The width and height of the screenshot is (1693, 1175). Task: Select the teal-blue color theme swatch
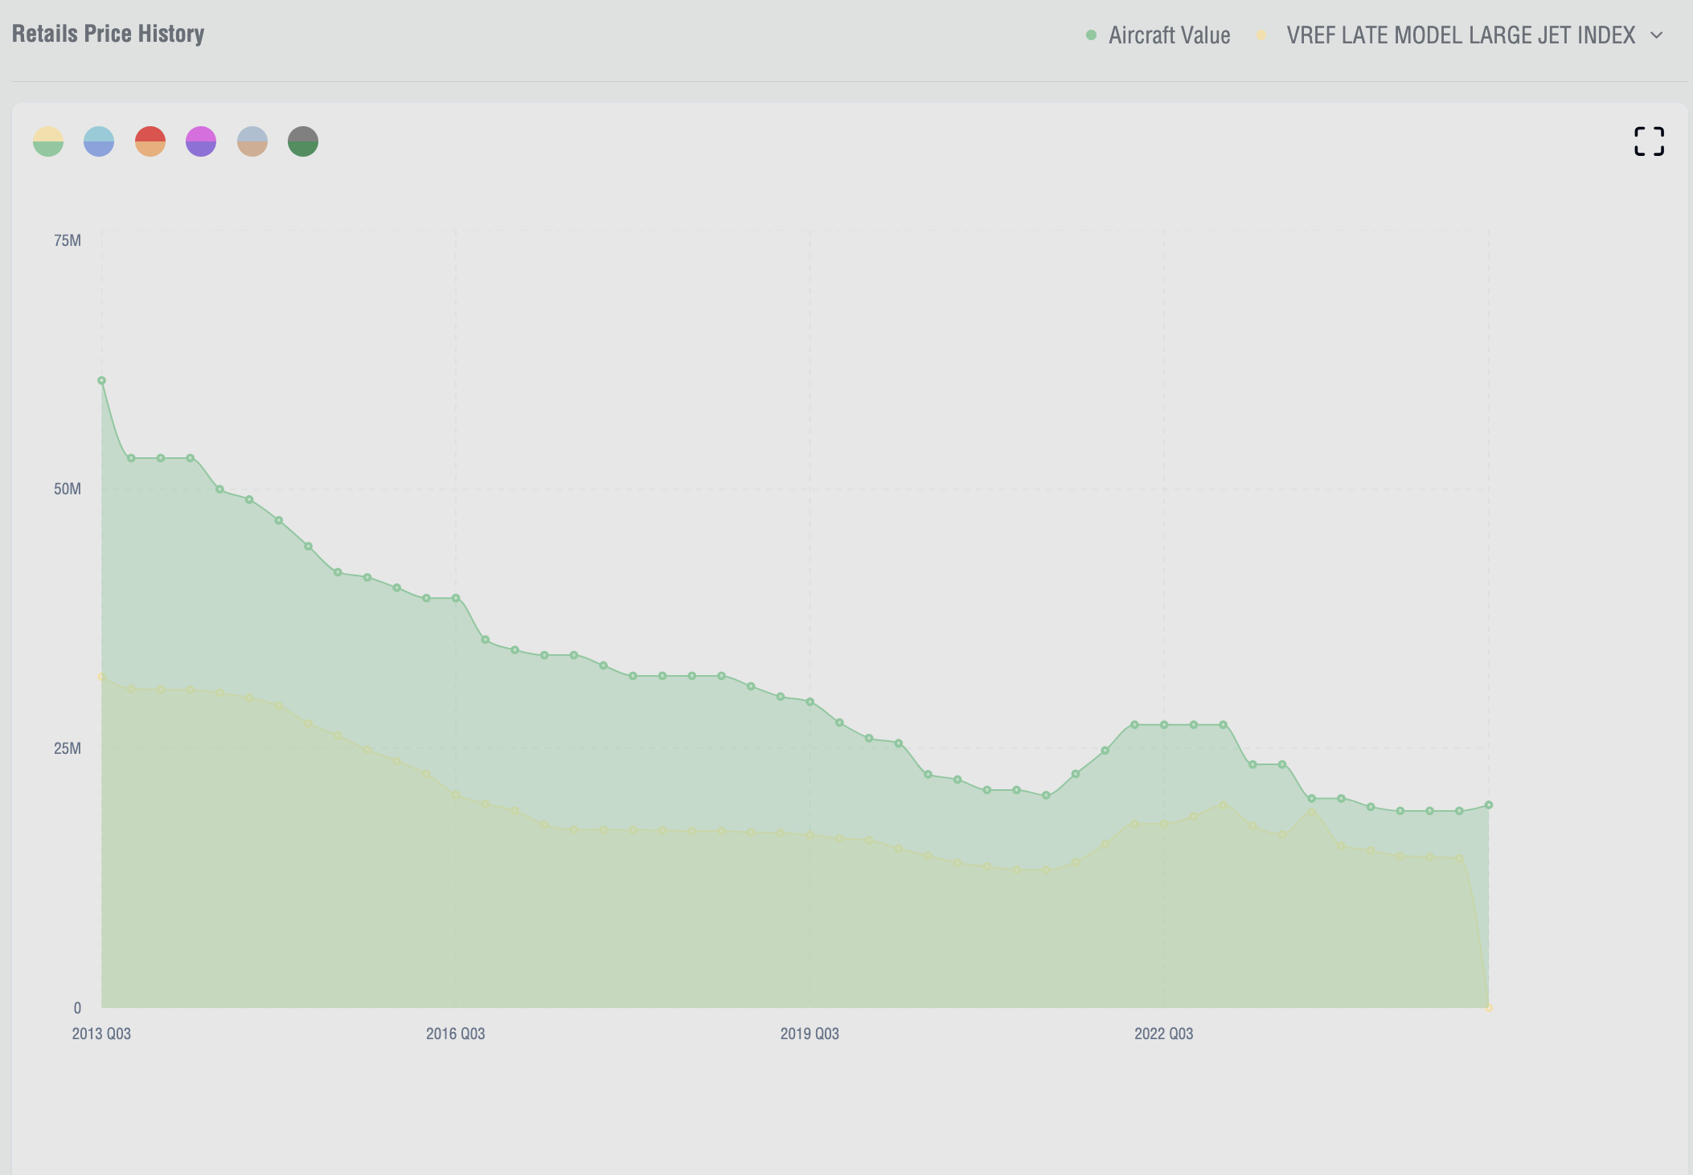point(99,141)
